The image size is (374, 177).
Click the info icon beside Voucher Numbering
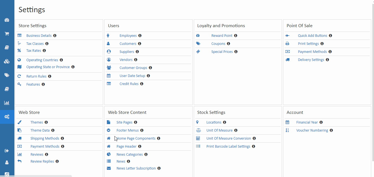(x=331, y=130)
